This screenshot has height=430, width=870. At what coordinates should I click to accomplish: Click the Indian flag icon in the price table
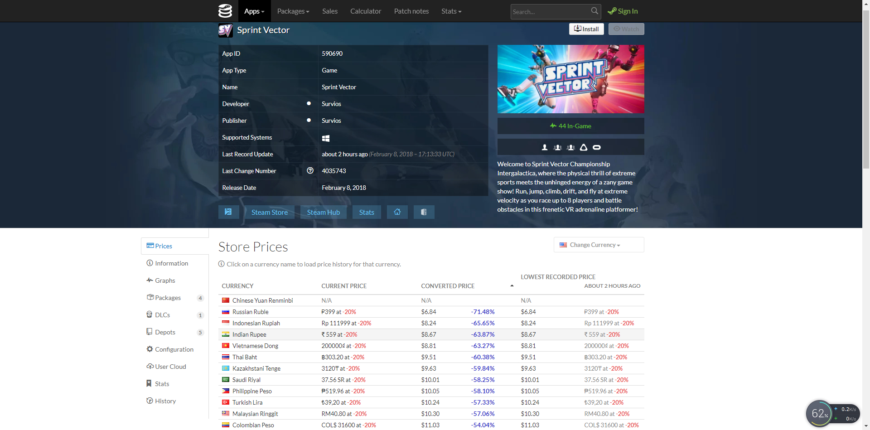pos(226,334)
